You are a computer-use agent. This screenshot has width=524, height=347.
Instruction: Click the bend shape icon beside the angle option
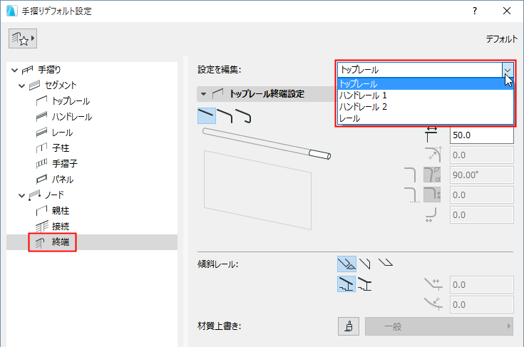coord(411,175)
